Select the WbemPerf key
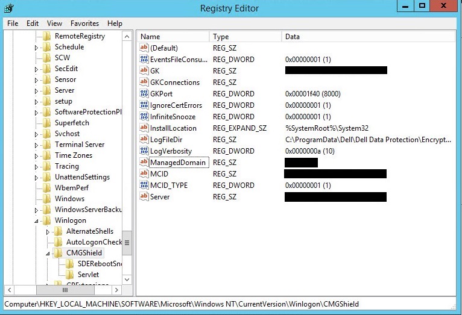 pyautogui.click(x=72, y=188)
